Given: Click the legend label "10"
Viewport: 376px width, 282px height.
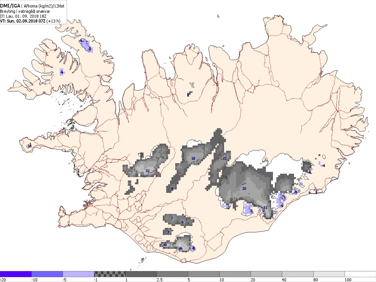Looking at the screenshot, I should coord(222,280).
